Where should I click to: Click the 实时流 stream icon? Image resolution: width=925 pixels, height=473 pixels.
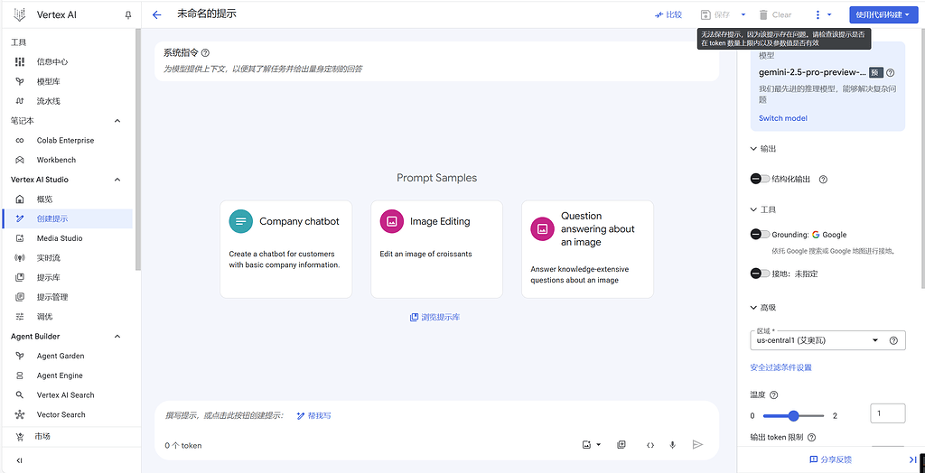(x=20, y=258)
